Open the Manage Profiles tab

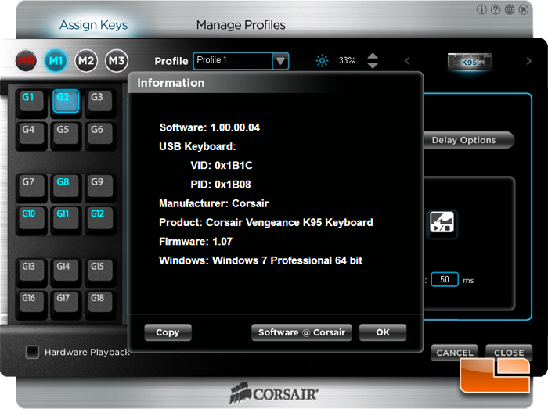[x=240, y=25]
